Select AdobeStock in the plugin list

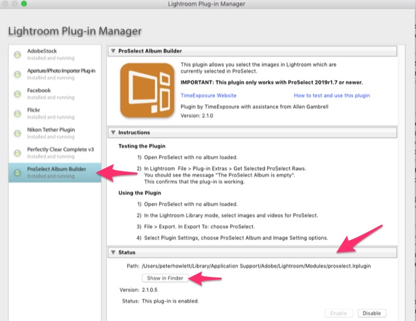coord(55,54)
